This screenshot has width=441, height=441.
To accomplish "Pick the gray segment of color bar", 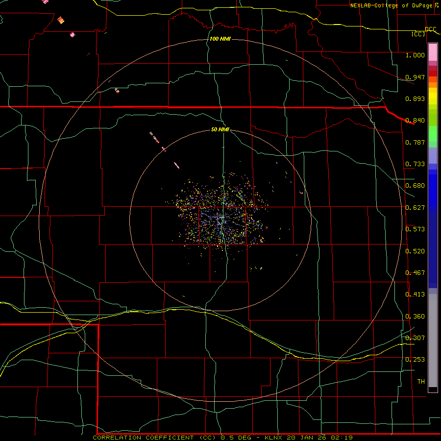I will [433, 341].
